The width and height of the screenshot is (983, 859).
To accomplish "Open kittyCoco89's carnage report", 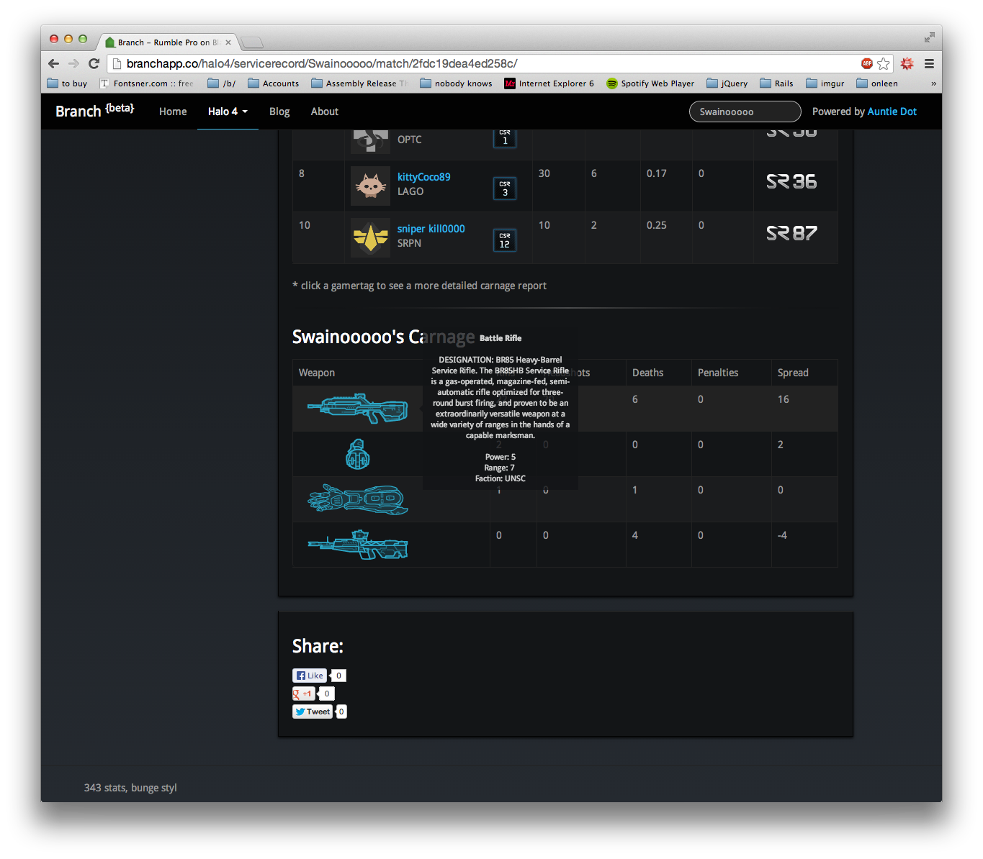I will pos(423,177).
